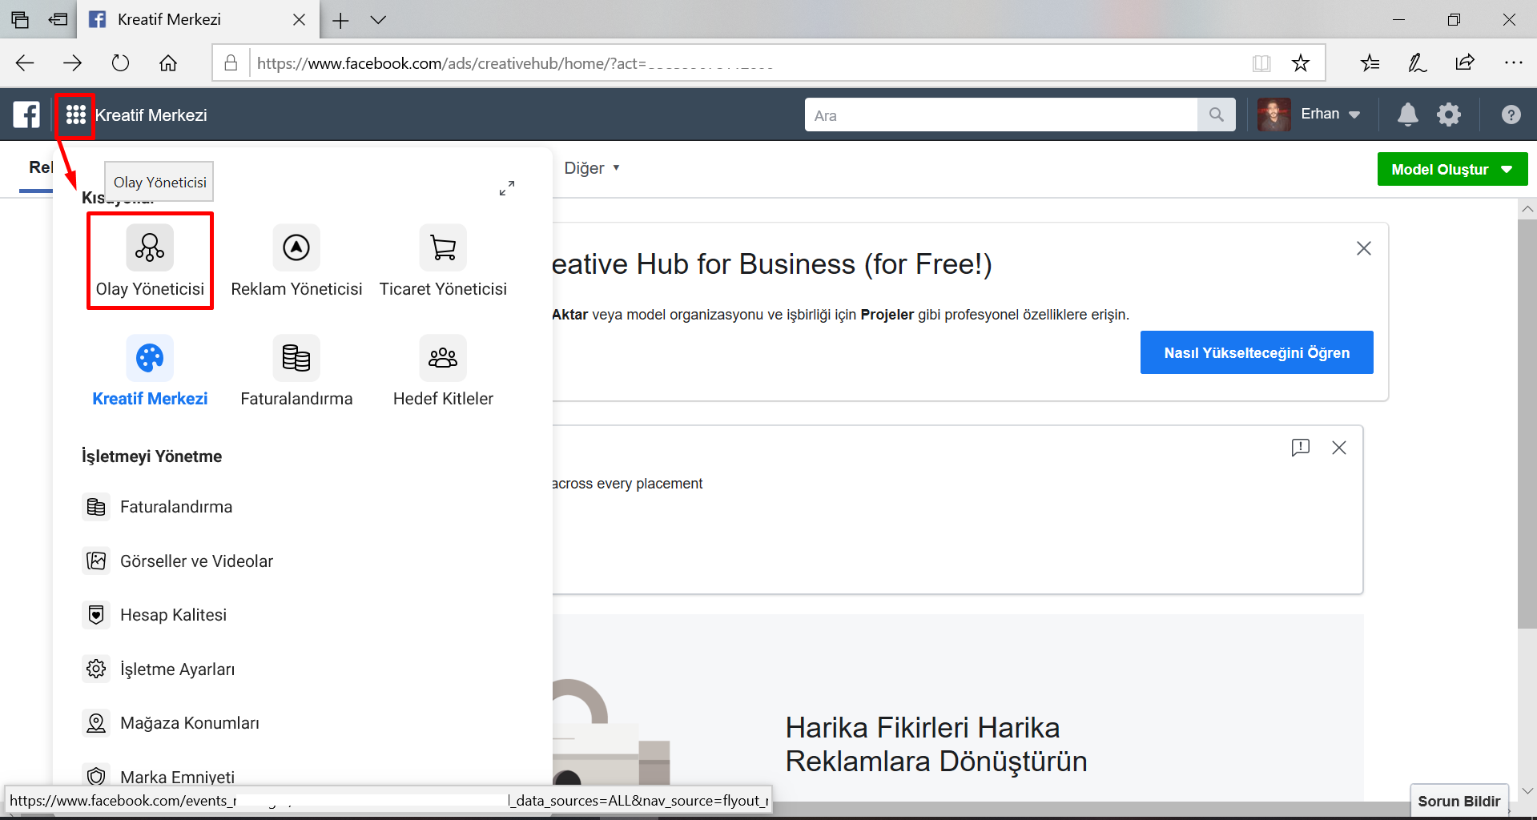Click the search magnifier button

tap(1217, 115)
